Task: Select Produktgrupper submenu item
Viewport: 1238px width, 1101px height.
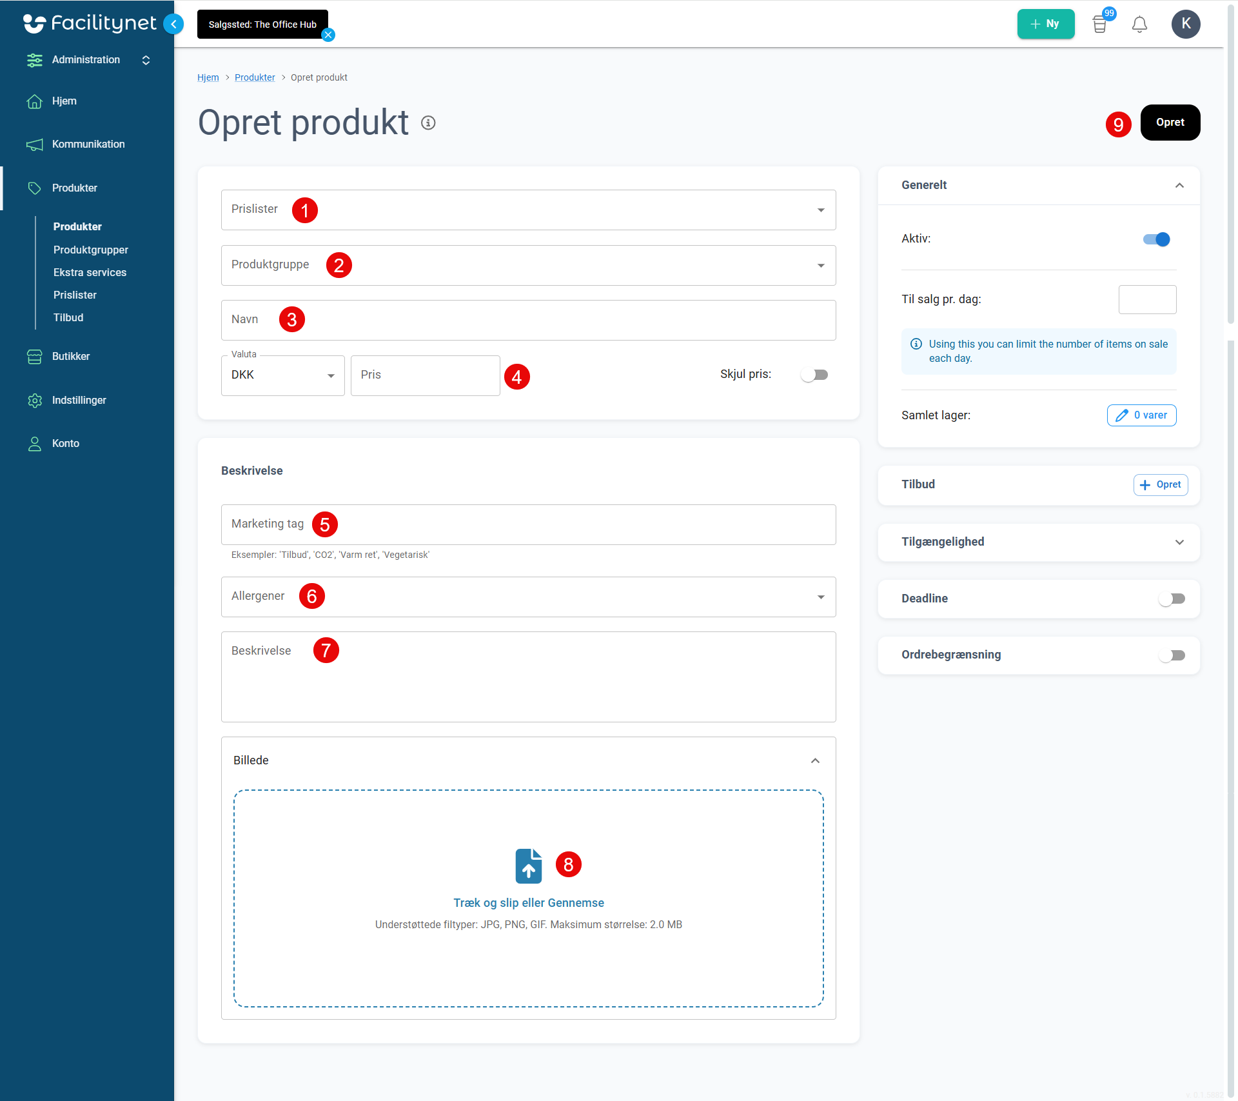Action: (91, 250)
